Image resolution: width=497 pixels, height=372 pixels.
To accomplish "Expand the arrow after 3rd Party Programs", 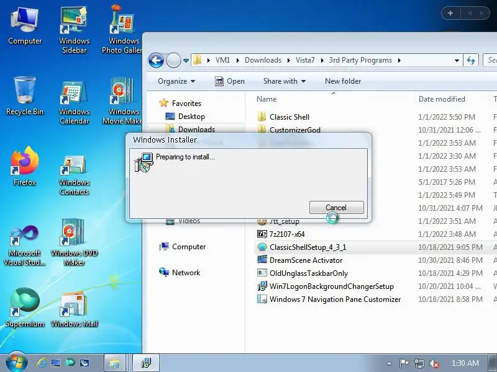I will (x=399, y=60).
